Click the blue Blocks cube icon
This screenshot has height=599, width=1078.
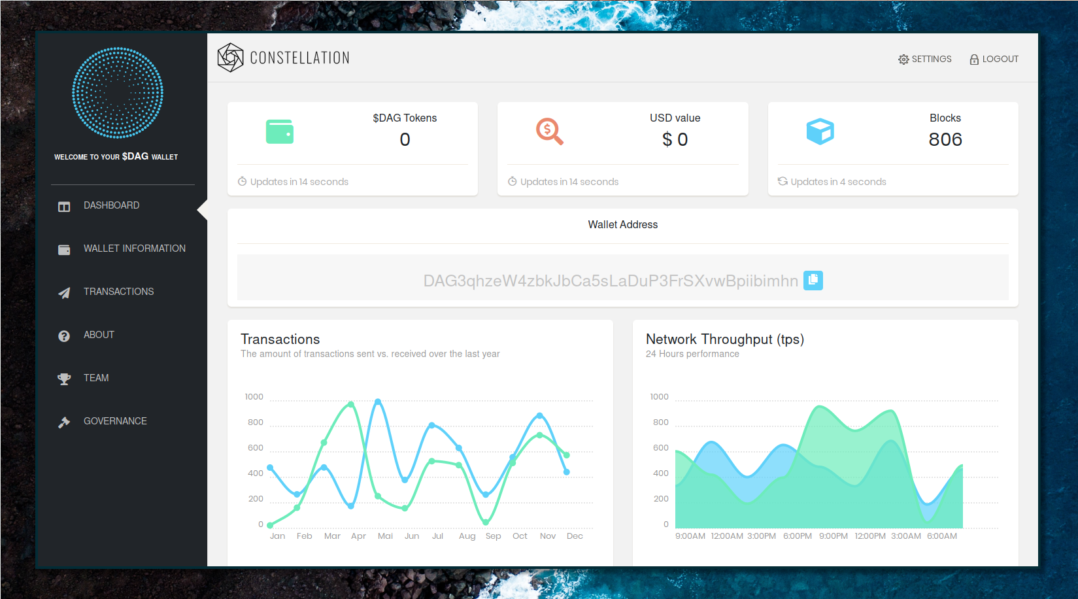click(x=820, y=131)
